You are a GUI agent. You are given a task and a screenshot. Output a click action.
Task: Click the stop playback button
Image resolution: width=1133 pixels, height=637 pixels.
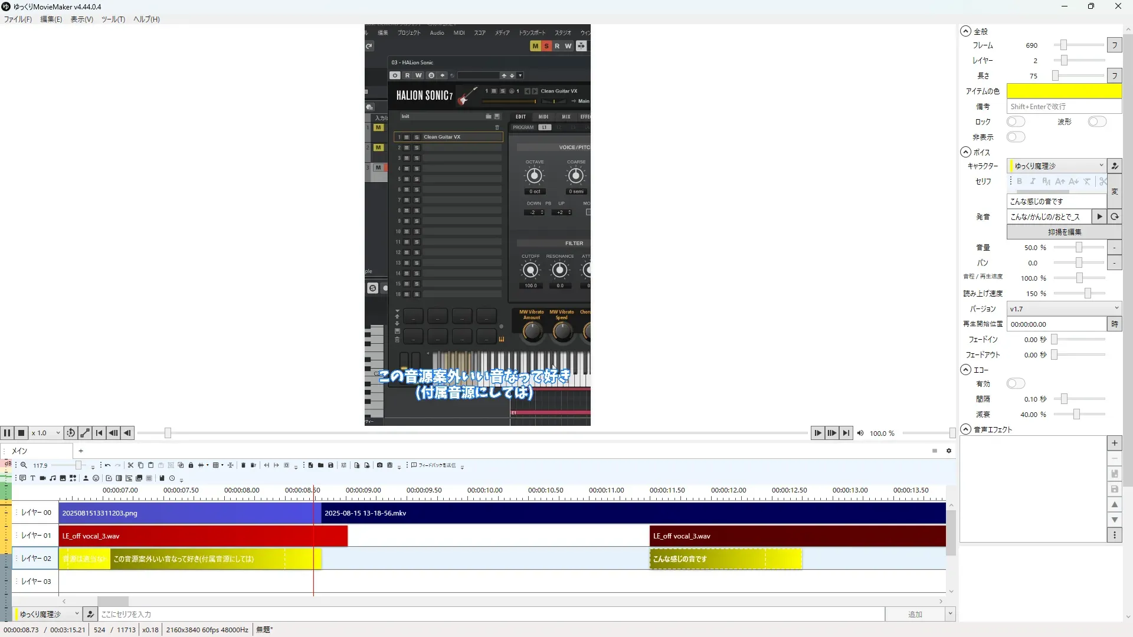[x=21, y=433]
